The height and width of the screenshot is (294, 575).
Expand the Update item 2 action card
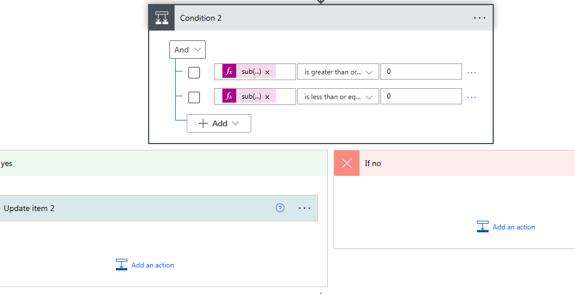coord(159,208)
